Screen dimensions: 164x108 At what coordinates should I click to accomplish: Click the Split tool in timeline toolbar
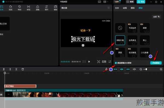4,69
